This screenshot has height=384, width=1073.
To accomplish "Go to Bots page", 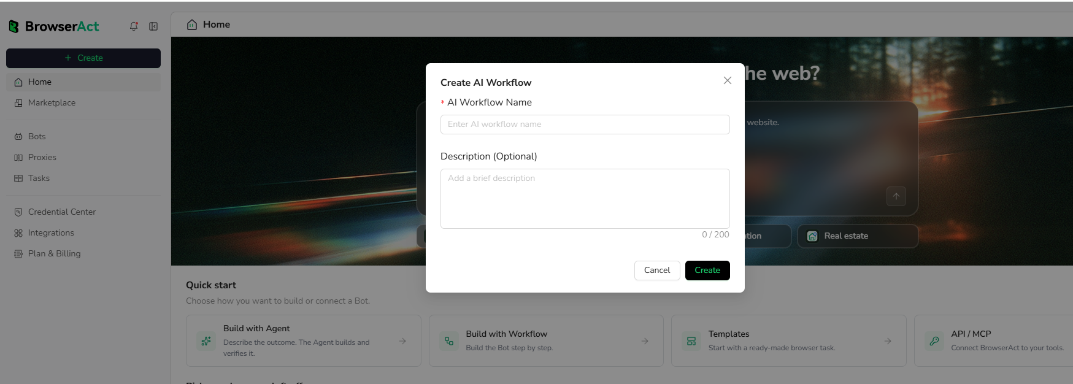I will coord(83,137).
